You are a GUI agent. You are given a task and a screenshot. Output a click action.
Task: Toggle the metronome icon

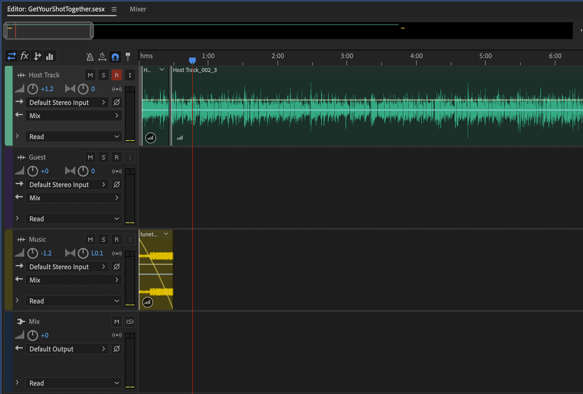[90, 57]
